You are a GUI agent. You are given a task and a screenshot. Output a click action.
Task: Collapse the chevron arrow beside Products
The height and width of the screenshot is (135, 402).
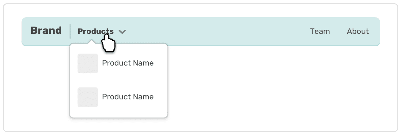(122, 32)
